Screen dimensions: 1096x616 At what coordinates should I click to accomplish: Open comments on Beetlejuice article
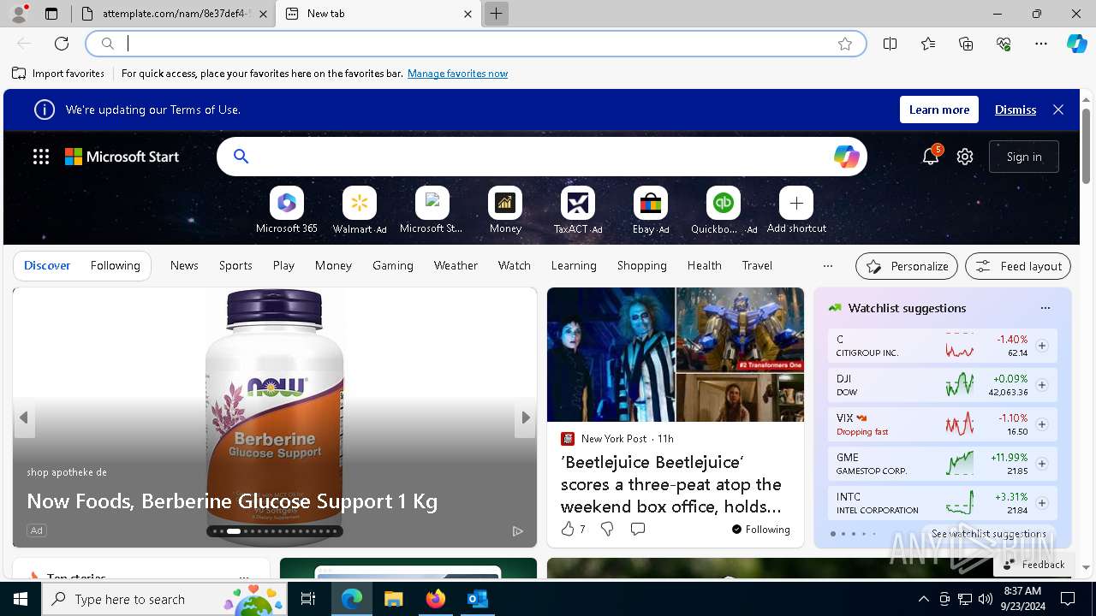pyautogui.click(x=638, y=530)
